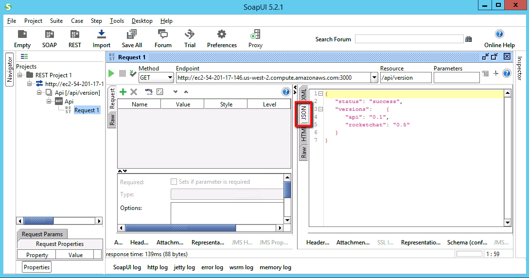Click the arrows above the Required field
This screenshot has width=529, height=278.
click(123, 171)
